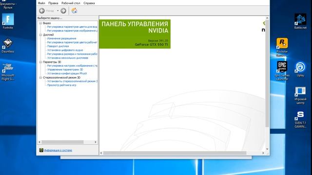Click the system information icon beside the link

click(x=41, y=150)
